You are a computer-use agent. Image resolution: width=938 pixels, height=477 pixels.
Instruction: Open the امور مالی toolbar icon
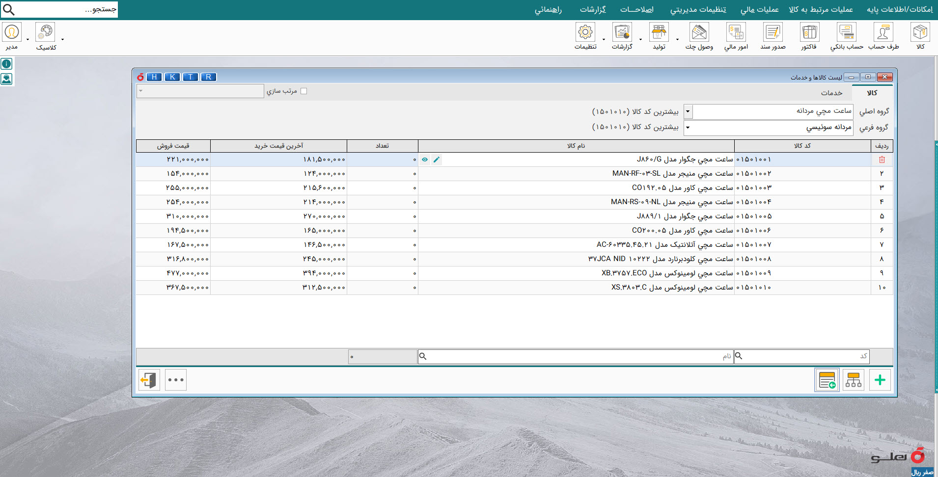(736, 32)
